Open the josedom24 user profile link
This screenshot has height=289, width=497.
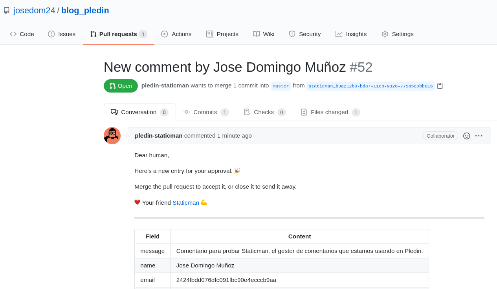(x=34, y=11)
